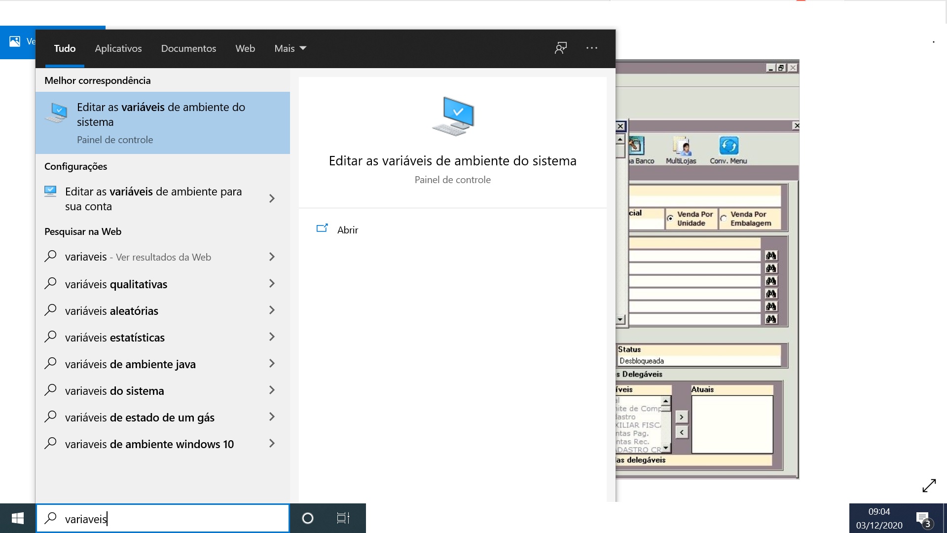947x533 pixels.
Task: Switch to the Aplicativos tab
Action: (x=118, y=48)
